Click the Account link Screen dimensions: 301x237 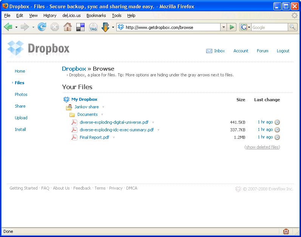point(241,51)
